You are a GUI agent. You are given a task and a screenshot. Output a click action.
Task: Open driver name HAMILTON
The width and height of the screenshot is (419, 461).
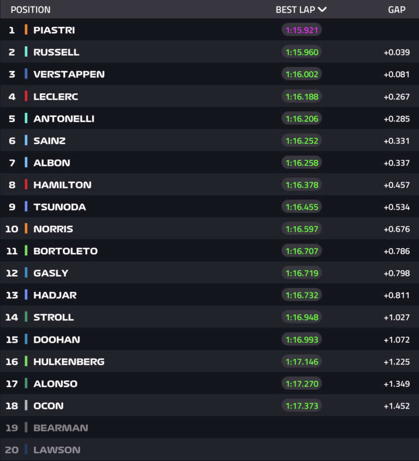click(62, 185)
